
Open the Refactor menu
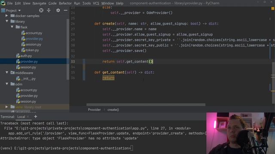tap(65, 3)
